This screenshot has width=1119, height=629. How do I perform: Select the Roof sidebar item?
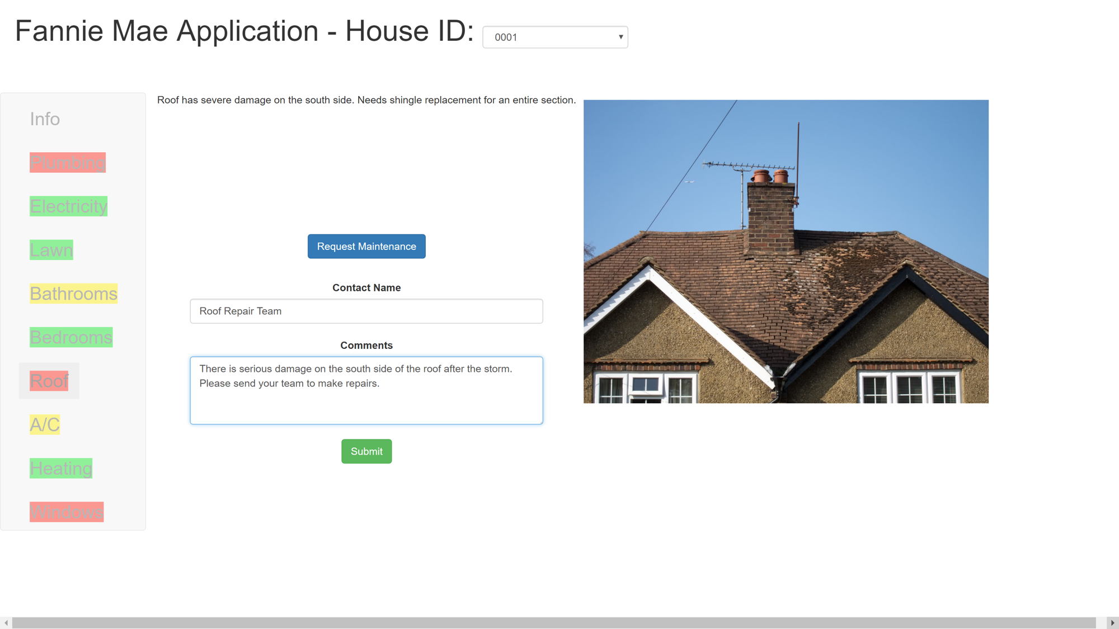click(49, 381)
